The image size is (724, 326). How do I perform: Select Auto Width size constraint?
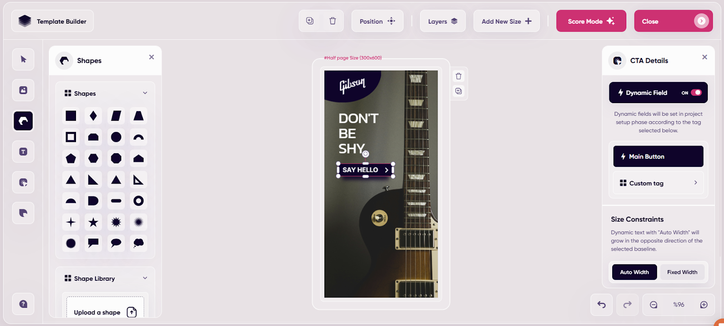click(x=634, y=272)
